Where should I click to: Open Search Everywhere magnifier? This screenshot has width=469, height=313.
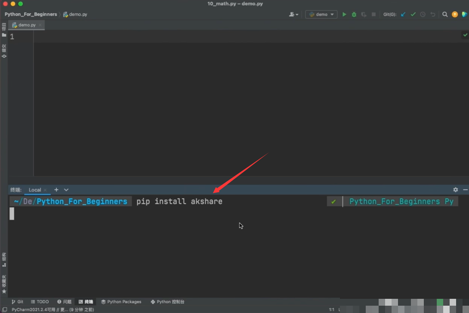(x=445, y=14)
